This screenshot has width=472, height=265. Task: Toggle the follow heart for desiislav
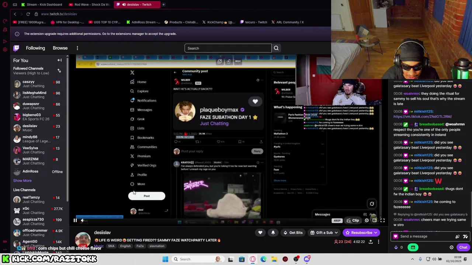pyautogui.click(x=260, y=233)
